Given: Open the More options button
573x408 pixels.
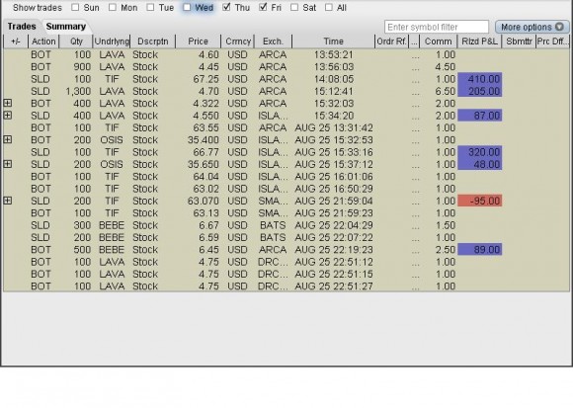Looking at the screenshot, I should [x=532, y=27].
